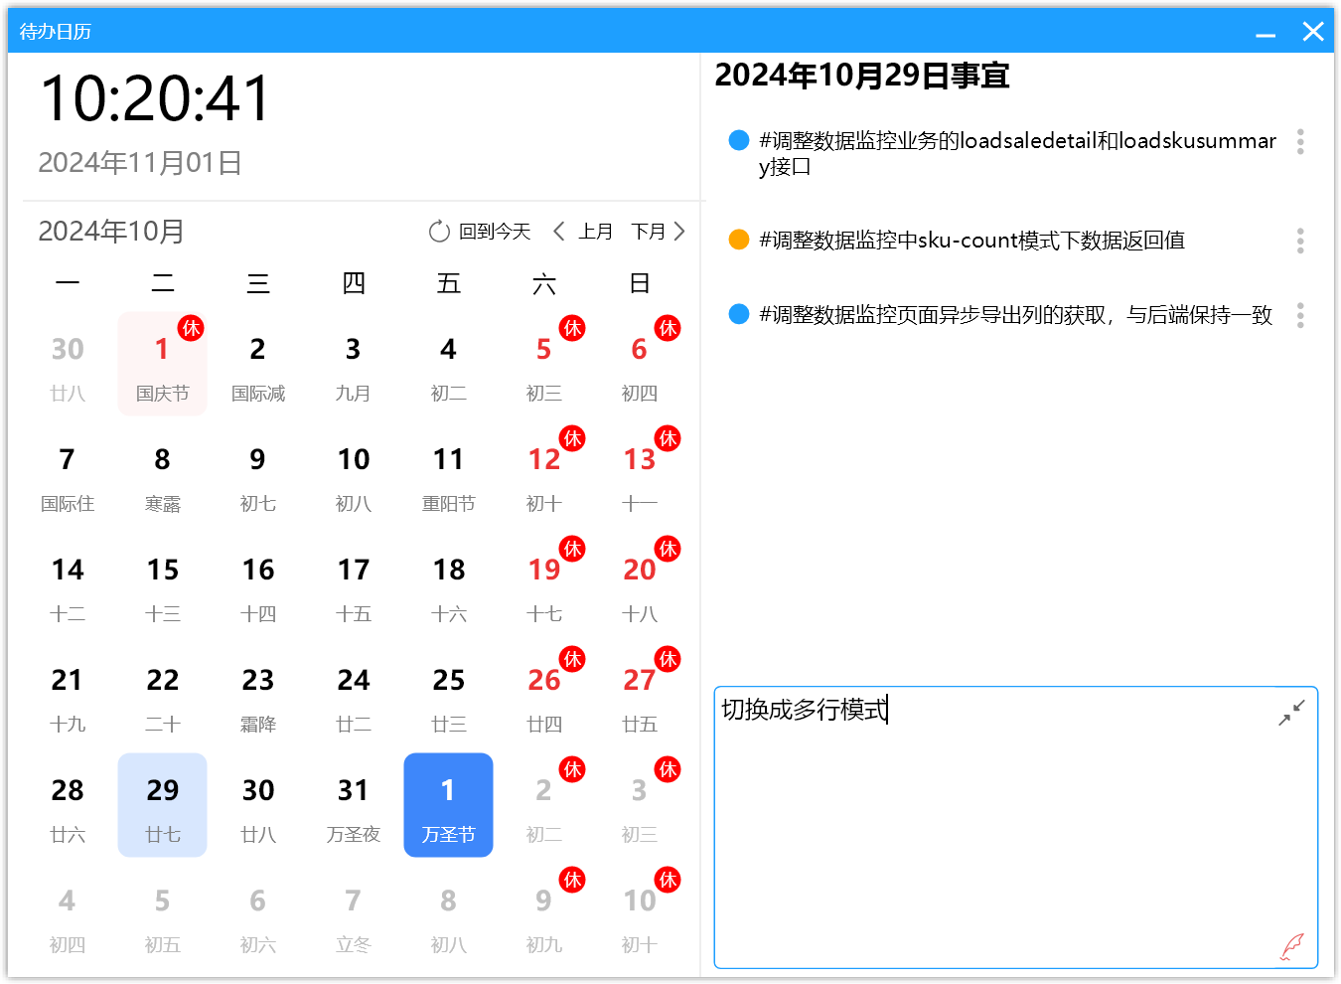The height and width of the screenshot is (984, 1341).
Task: Select October 15 十三
Action: click(163, 584)
